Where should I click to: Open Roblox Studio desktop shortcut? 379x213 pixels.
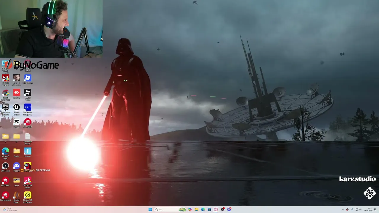point(28,95)
